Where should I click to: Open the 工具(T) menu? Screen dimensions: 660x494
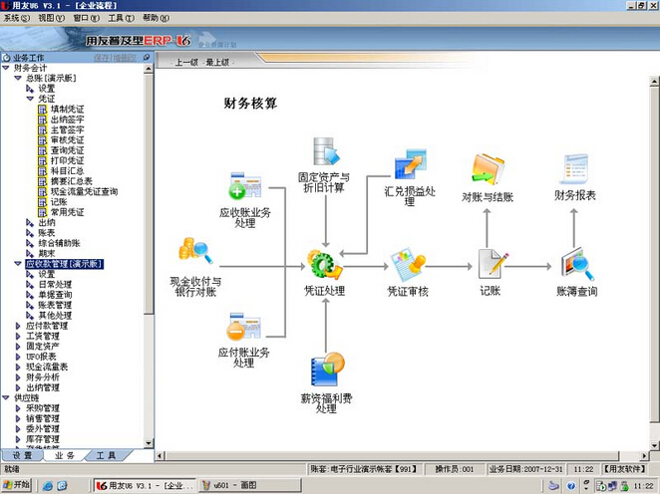pos(122,18)
